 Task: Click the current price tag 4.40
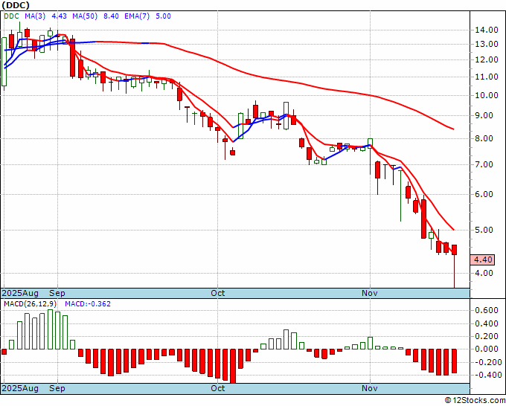click(482, 260)
